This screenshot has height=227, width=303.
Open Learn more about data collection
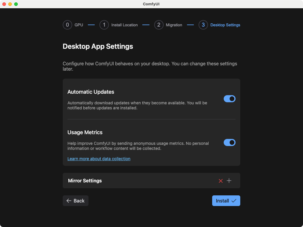pyautogui.click(x=99, y=159)
